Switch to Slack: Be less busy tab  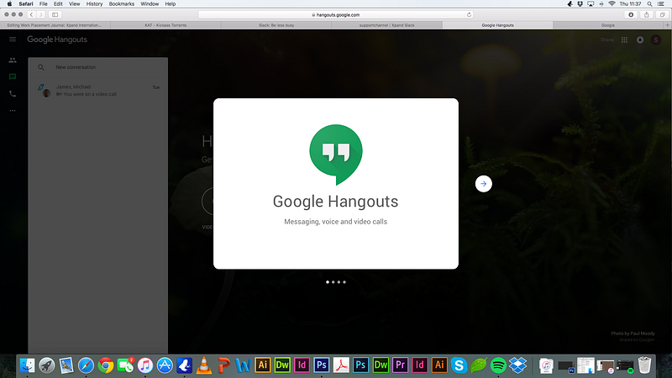276,25
